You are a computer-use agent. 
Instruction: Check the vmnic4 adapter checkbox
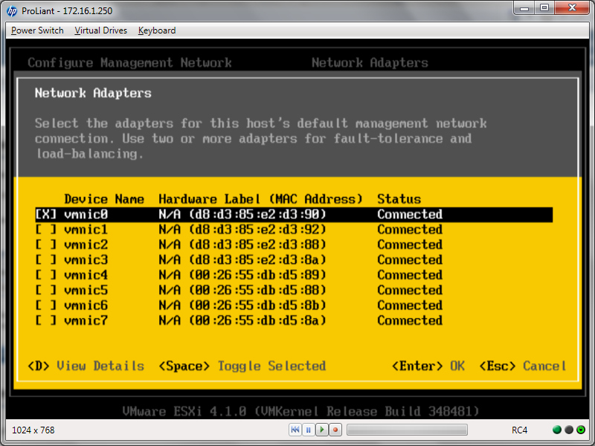coord(45,275)
